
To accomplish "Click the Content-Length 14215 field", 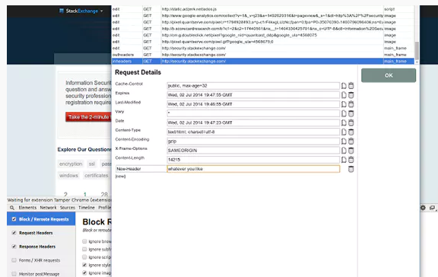I will click(x=253, y=160).
